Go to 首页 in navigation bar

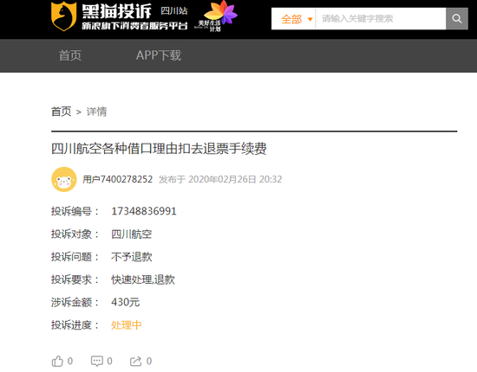click(70, 55)
